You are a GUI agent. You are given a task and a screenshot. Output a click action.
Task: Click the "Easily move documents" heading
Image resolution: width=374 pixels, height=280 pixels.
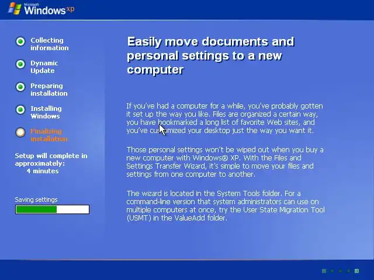210,56
